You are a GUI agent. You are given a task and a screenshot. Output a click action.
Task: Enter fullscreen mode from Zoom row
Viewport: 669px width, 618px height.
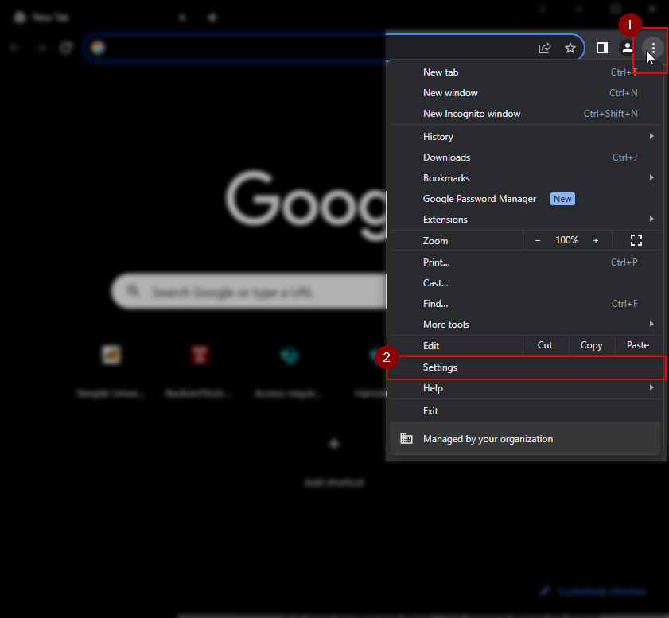coord(636,240)
